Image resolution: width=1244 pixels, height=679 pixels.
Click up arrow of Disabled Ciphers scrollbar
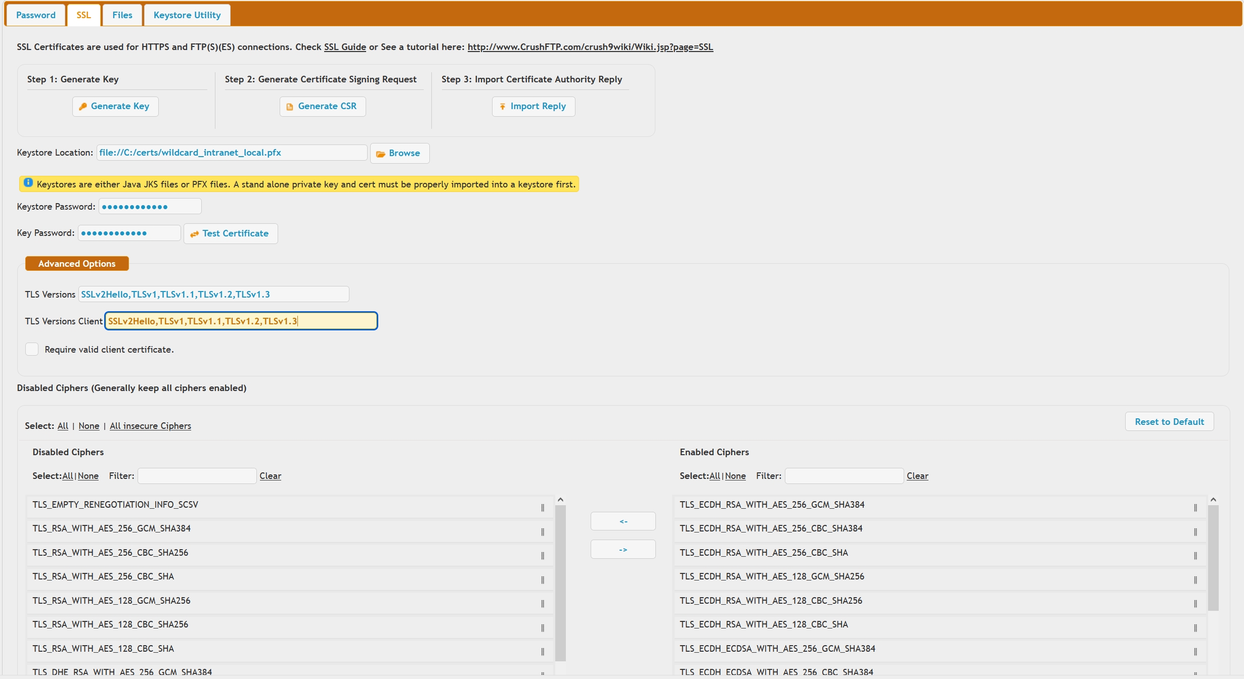[560, 500]
